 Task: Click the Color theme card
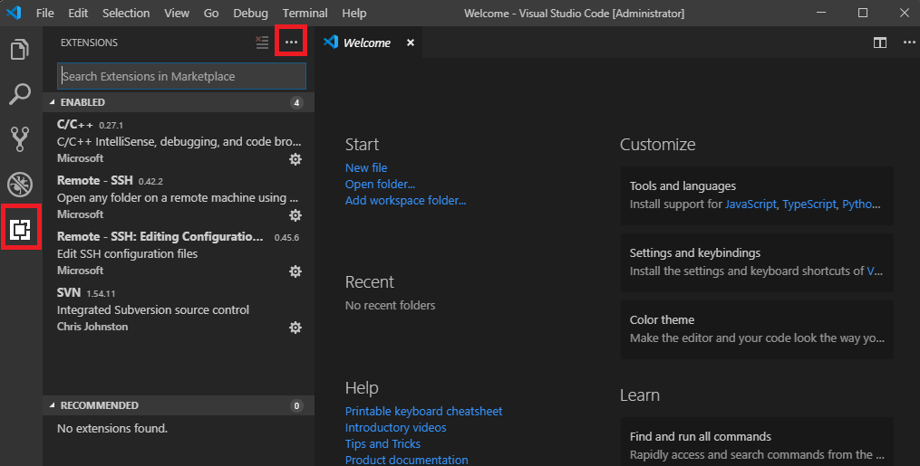757,329
